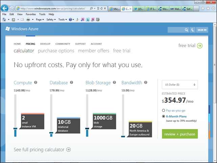217x163 pixels.
Task: Expand the Safety dropdown in command bar
Action: point(51,20)
